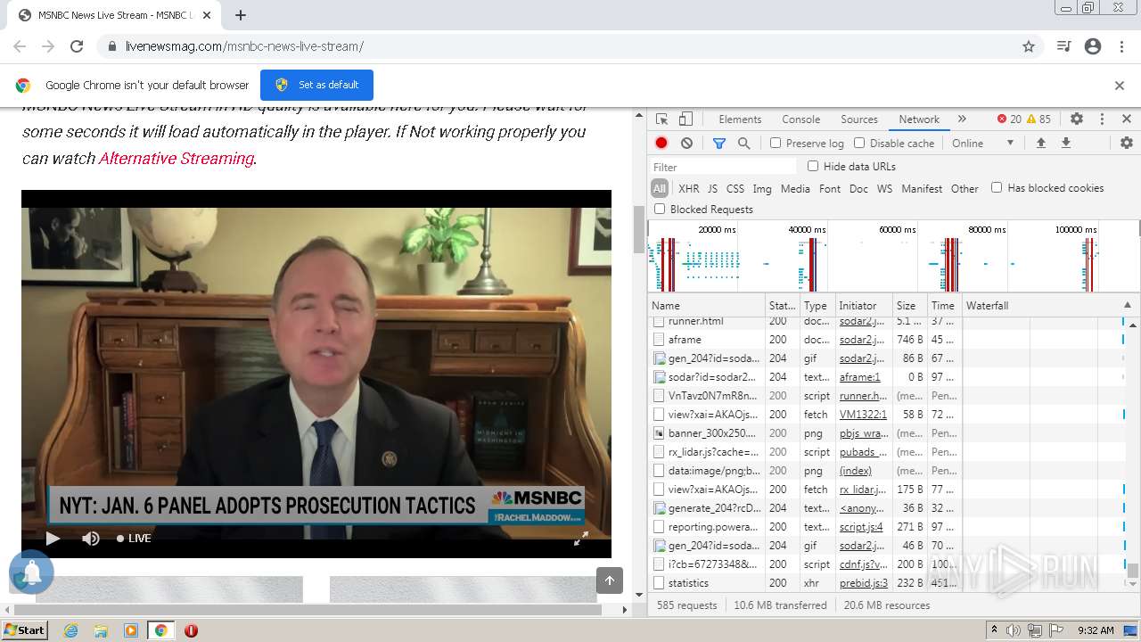The width and height of the screenshot is (1141, 642).
Task: Check the Blocked Requests option
Action: click(x=660, y=209)
